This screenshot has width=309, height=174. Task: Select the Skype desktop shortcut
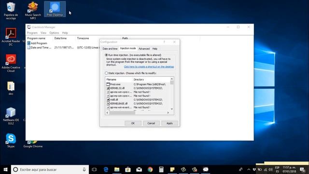11,141
